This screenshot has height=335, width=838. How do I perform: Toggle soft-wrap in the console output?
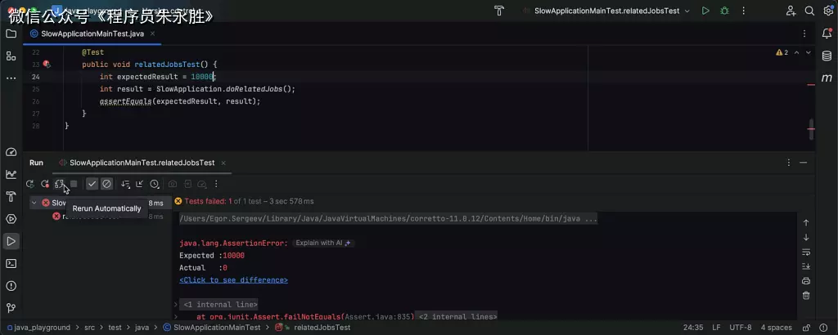[806, 252]
